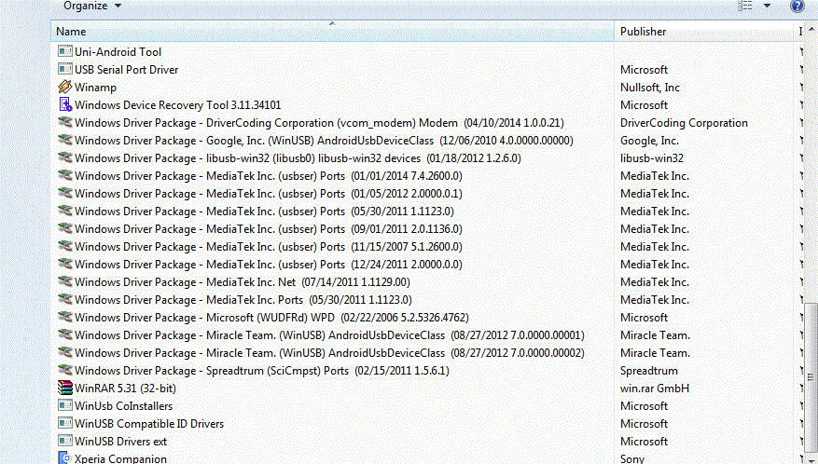Viewport: 818px width, 464px height.
Task: Click Google, Inc. publisher cell
Action: pyautogui.click(x=649, y=141)
